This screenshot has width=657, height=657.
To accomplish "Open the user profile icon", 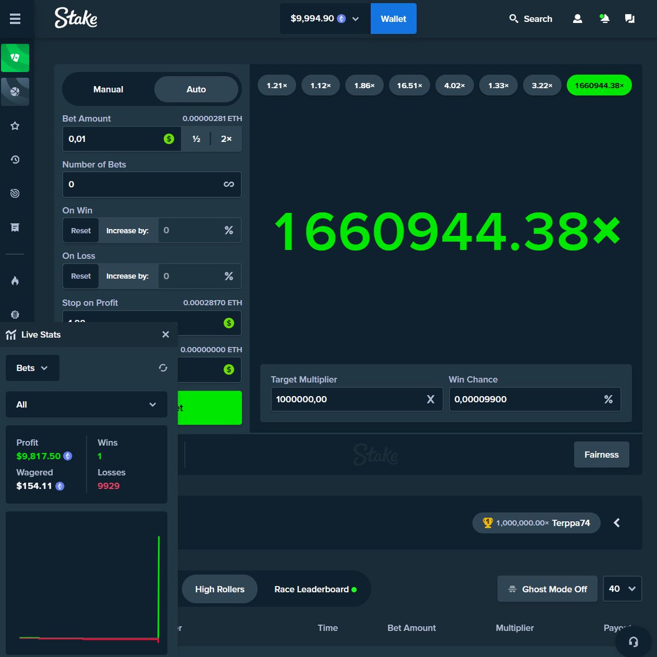I will tap(577, 19).
